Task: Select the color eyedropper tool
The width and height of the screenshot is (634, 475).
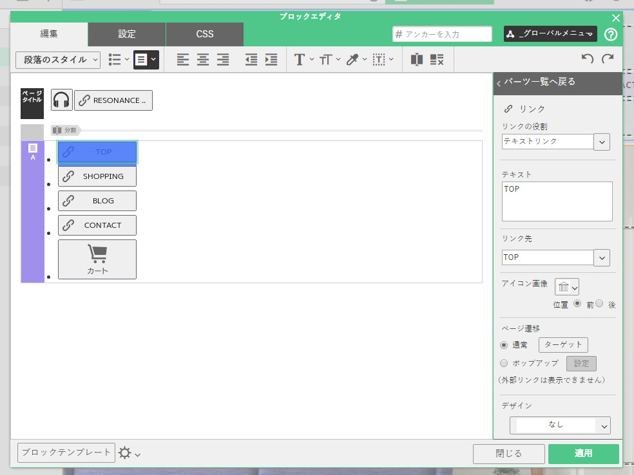Action: tap(352, 60)
